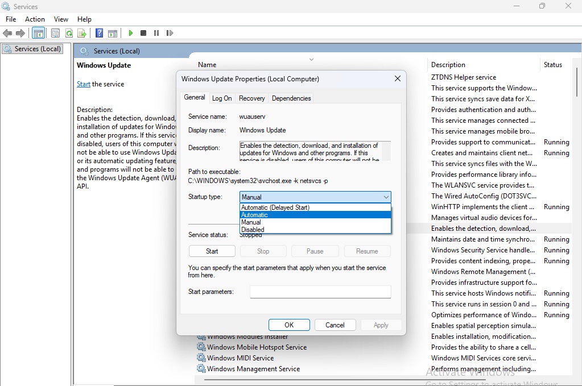The height and width of the screenshot is (386, 582).
Task: Sort by the Description column header
Action: (448, 64)
